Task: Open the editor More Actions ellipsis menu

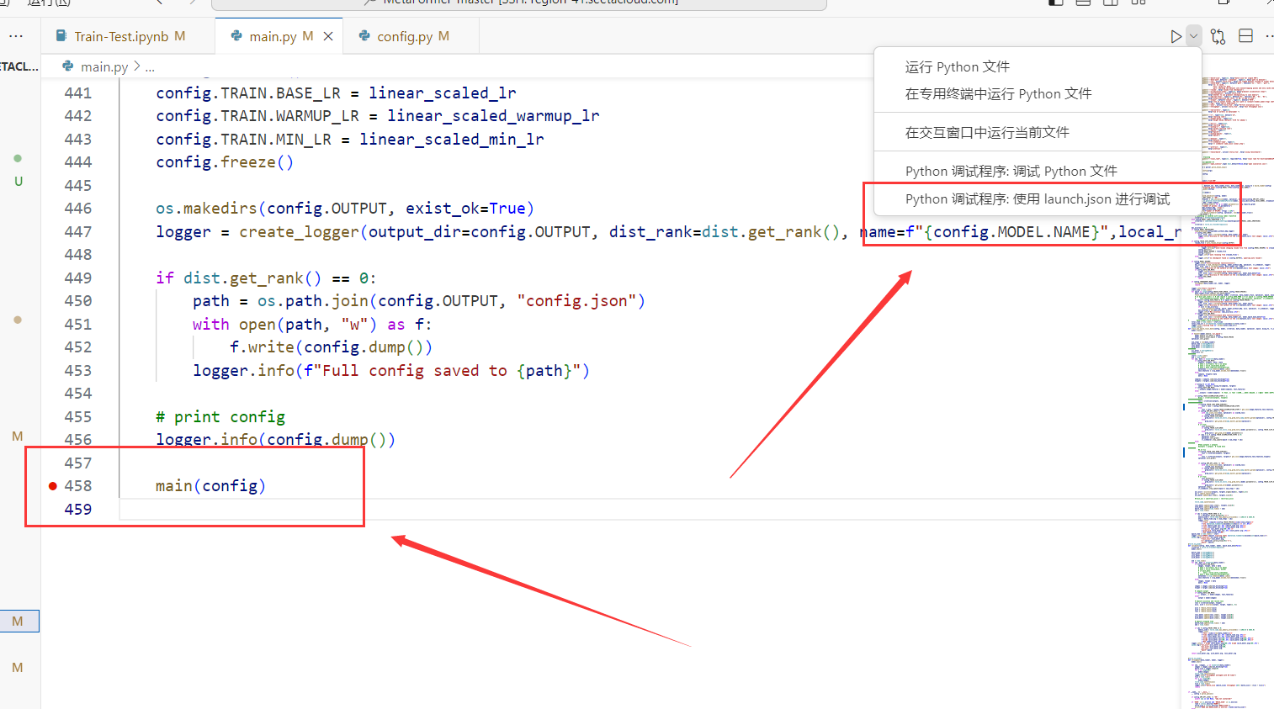Action: pos(1269,36)
